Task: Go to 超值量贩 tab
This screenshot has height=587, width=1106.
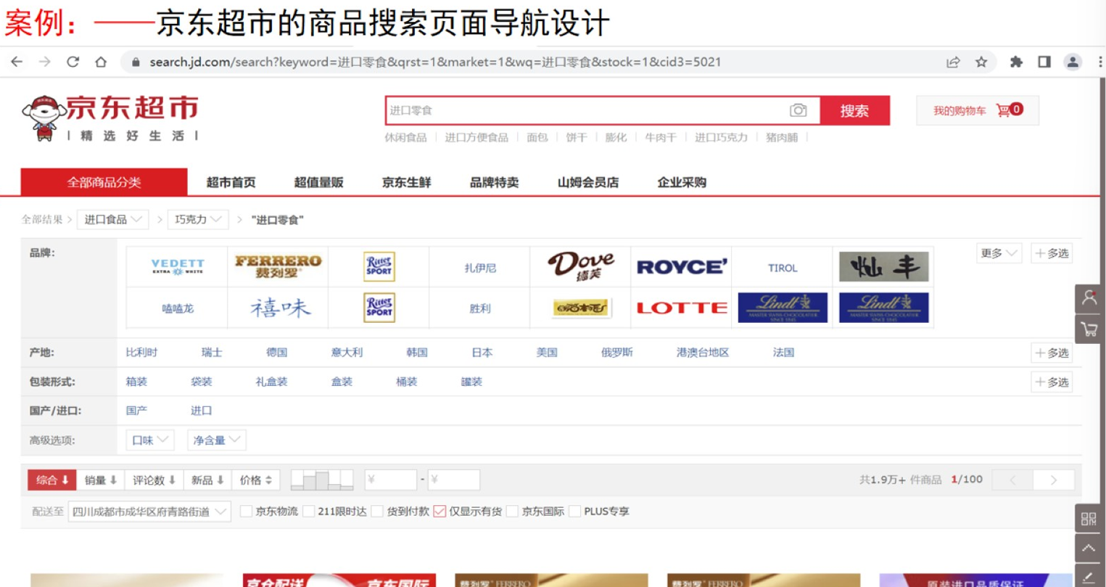Action: click(x=318, y=182)
